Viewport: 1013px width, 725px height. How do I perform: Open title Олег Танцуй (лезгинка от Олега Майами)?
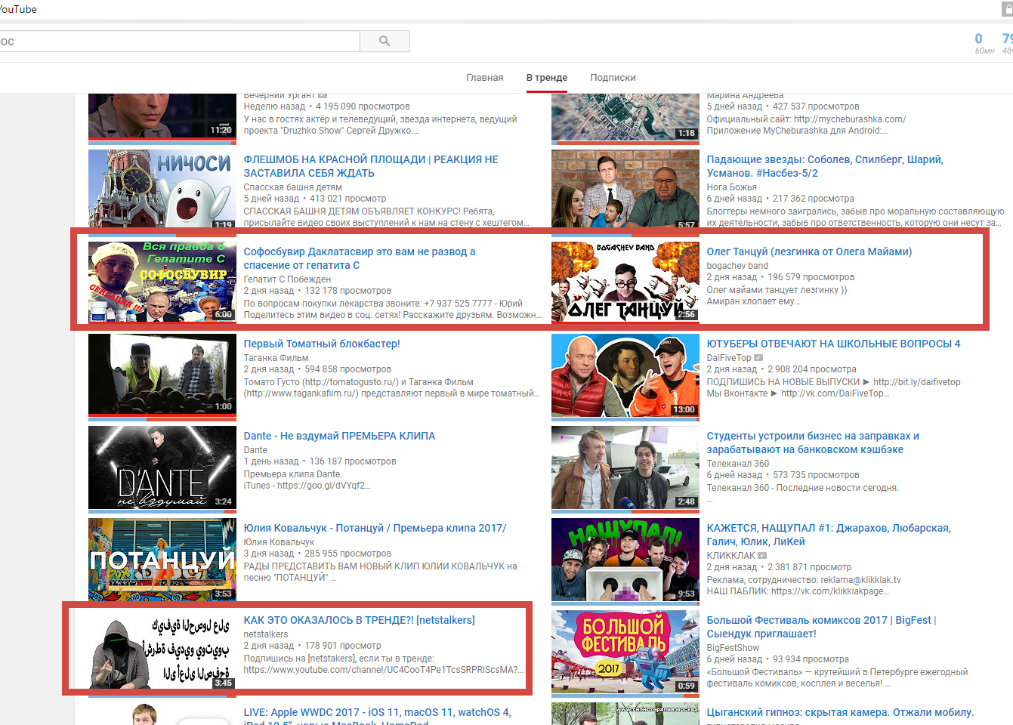pyautogui.click(x=809, y=251)
